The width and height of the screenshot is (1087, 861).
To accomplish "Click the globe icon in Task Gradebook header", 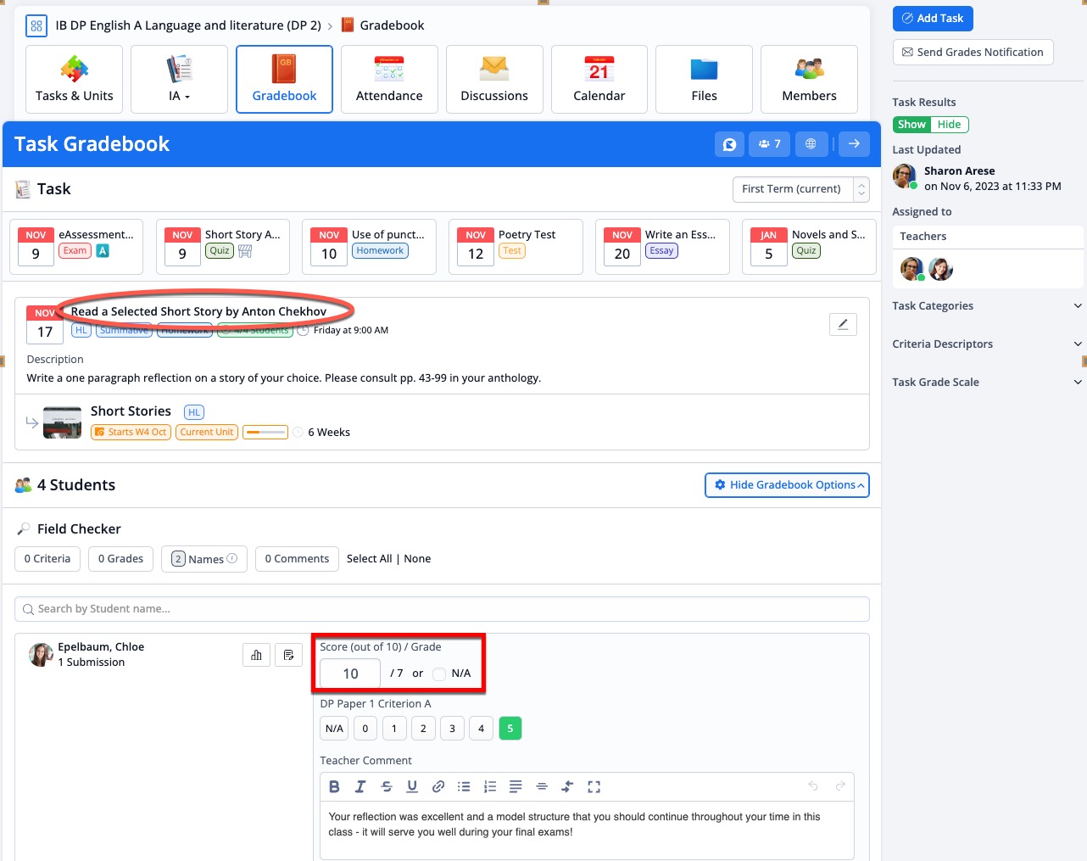I will [x=811, y=144].
